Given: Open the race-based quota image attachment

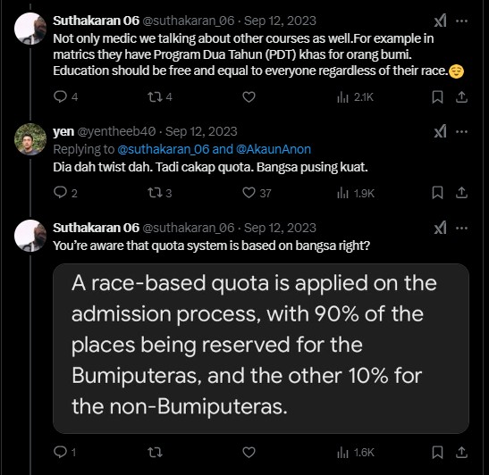Looking at the screenshot, I should (x=261, y=348).
